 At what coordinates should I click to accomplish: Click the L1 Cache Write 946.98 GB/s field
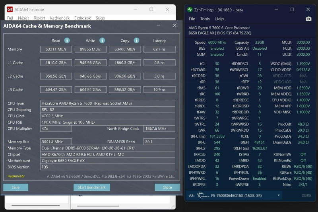[91, 63]
